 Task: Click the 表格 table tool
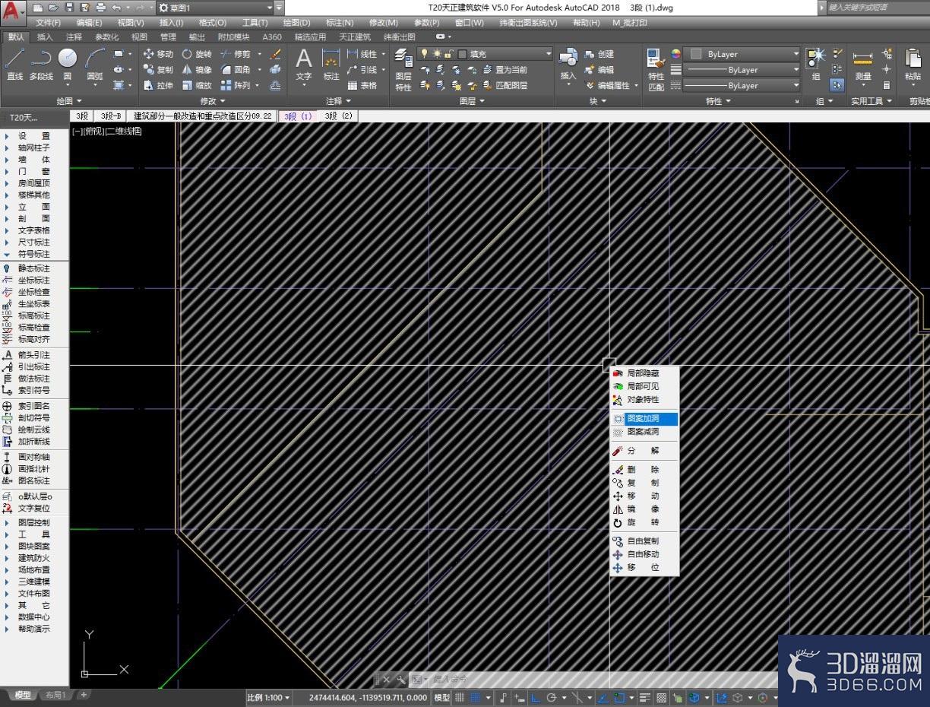[x=362, y=86]
